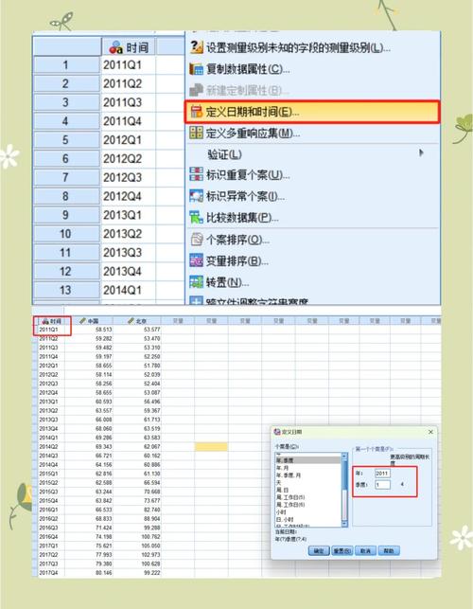Click the 时间 column header in the upper grid
Image resolution: width=473 pixels, height=609 pixels.
(128, 47)
